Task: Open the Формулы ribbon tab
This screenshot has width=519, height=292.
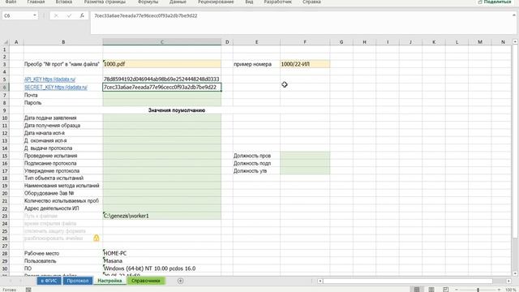Action: click(148, 2)
